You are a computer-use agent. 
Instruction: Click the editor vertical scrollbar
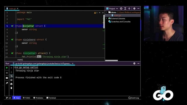[x=104, y=21]
